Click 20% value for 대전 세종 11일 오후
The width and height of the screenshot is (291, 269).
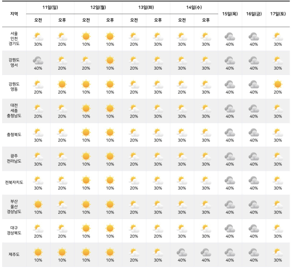(62, 116)
